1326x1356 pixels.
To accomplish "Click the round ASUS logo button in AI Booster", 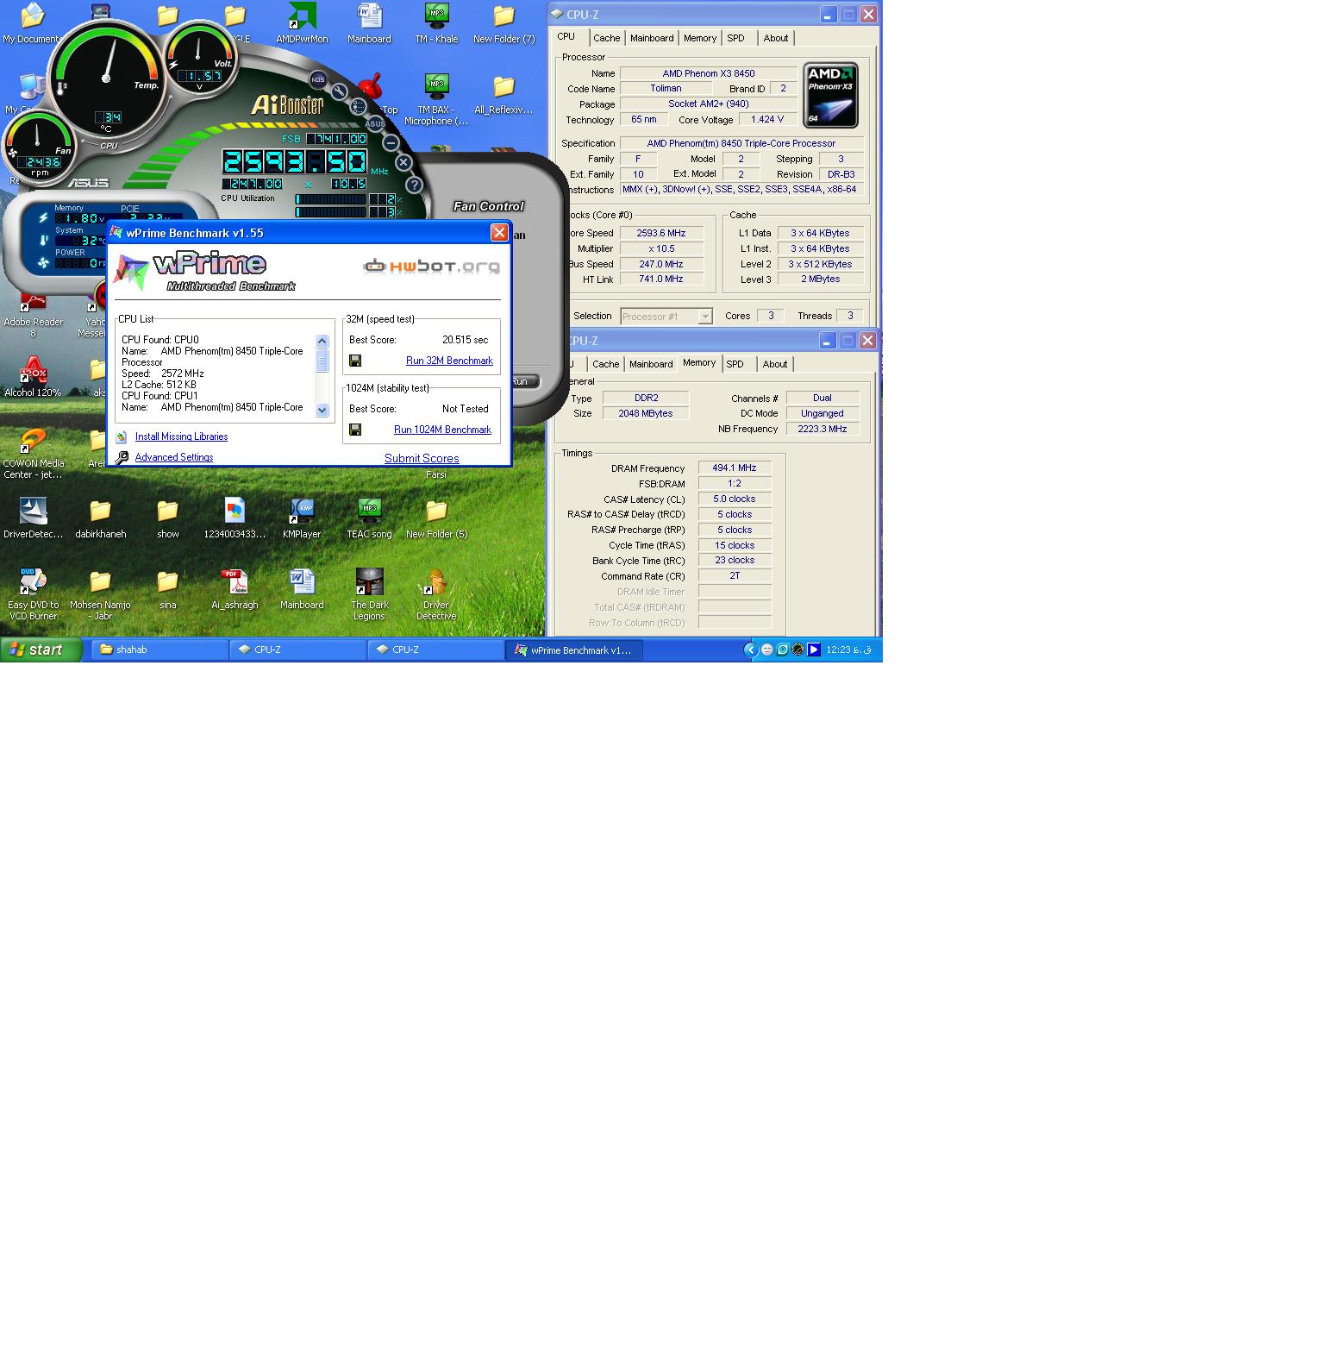I will pos(375,124).
